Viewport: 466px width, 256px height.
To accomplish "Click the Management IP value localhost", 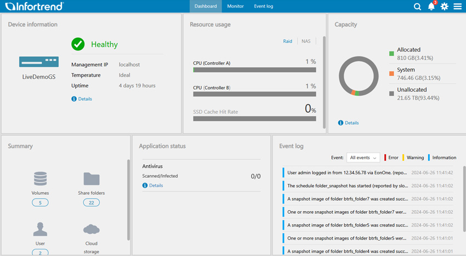I will tap(129, 65).
